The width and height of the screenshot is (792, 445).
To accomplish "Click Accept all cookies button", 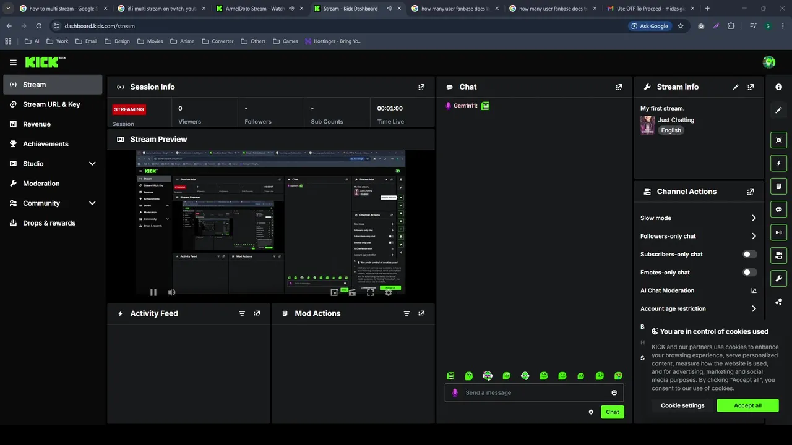I will [747, 405].
